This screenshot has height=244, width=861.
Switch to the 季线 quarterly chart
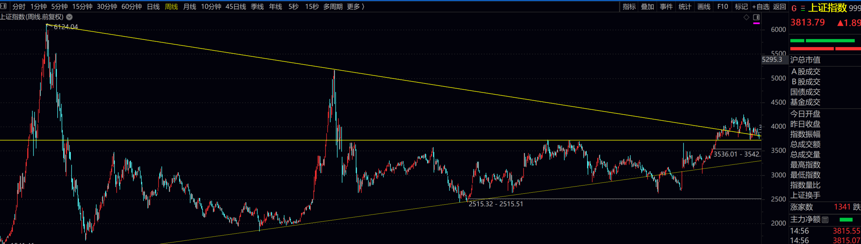click(257, 6)
